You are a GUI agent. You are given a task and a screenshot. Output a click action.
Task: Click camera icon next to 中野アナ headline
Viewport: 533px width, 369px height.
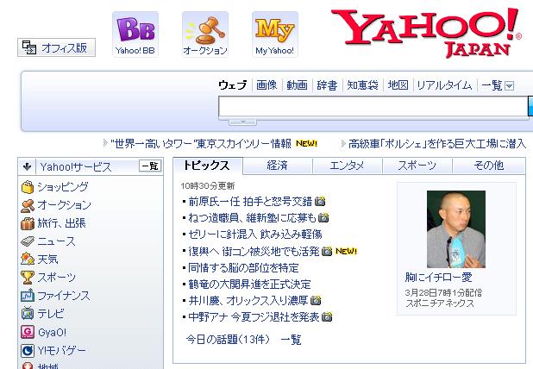click(x=327, y=317)
